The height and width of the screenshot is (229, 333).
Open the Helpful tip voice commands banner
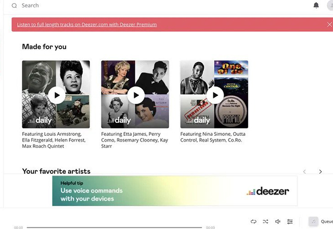pos(175,191)
